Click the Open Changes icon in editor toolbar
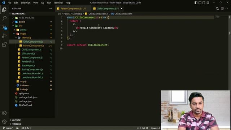Viewport: 231px width, 130px height. 217,9
